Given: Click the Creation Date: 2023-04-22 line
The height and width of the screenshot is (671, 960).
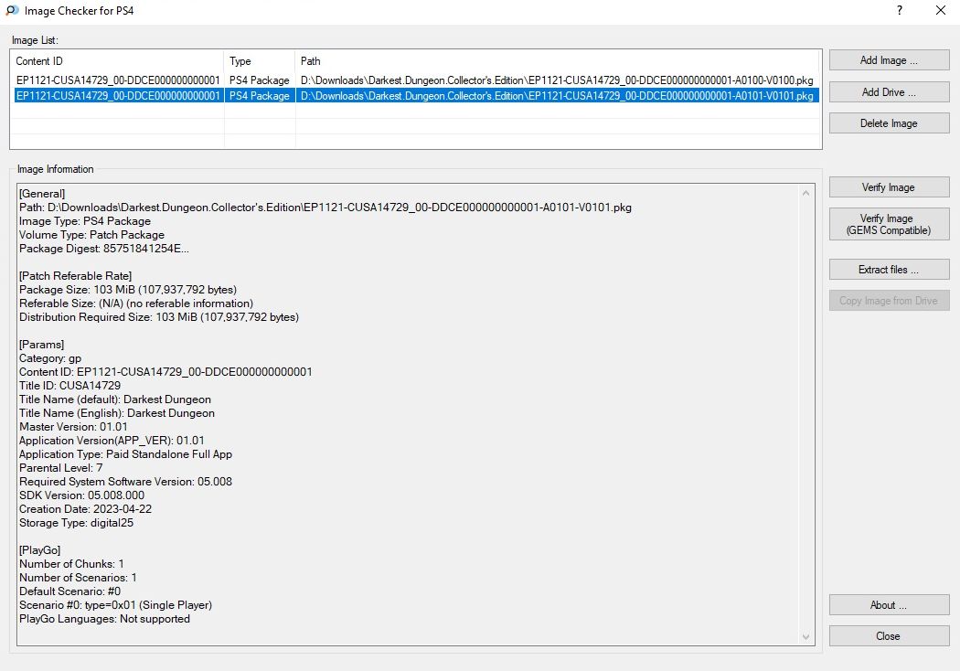Looking at the screenshot, I should (x=86, y=509).
